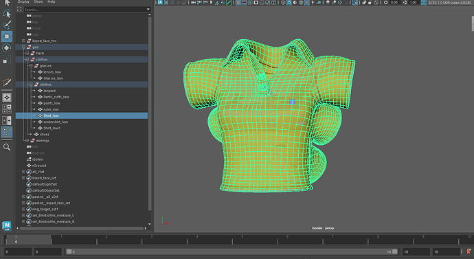The width and height of the screenshot is (474, 259).
Task: Toggle wireframe on shaded button
Action: (x=301, y=3)
